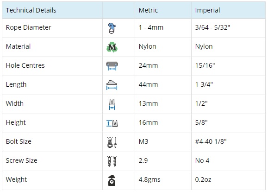Select the Imperial column header
This screenshot has width=268, height=192.
pos(207,10)
